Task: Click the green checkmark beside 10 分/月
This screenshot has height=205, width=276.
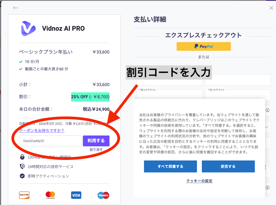Action: point(21,62)
